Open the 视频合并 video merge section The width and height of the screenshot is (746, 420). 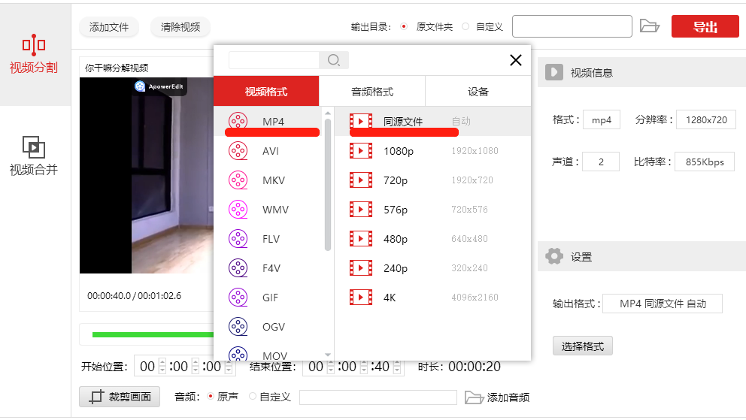[x=34, y=156]
